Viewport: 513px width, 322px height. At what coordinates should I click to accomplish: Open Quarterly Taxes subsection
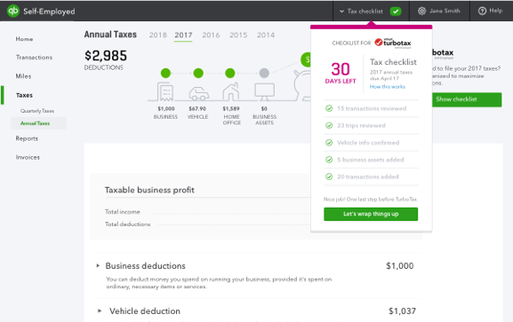pyautogui.click(x=37, y=111)
